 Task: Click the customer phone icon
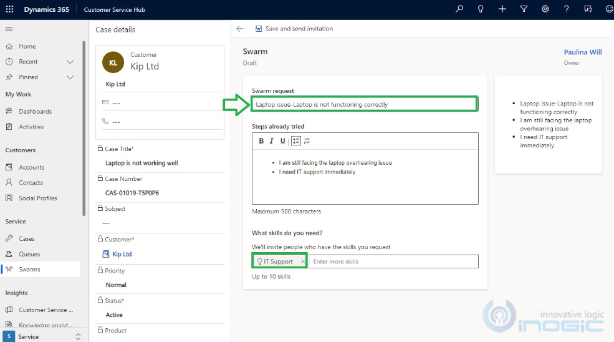[x=105, y=121]
